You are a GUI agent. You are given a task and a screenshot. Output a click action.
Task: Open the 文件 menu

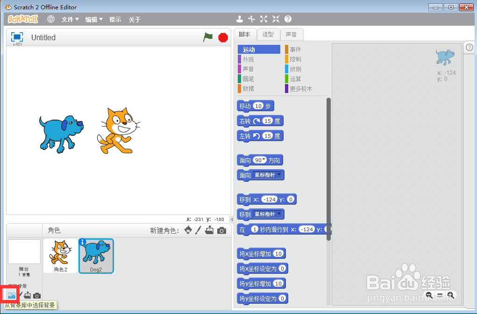(x=70, y=20)
